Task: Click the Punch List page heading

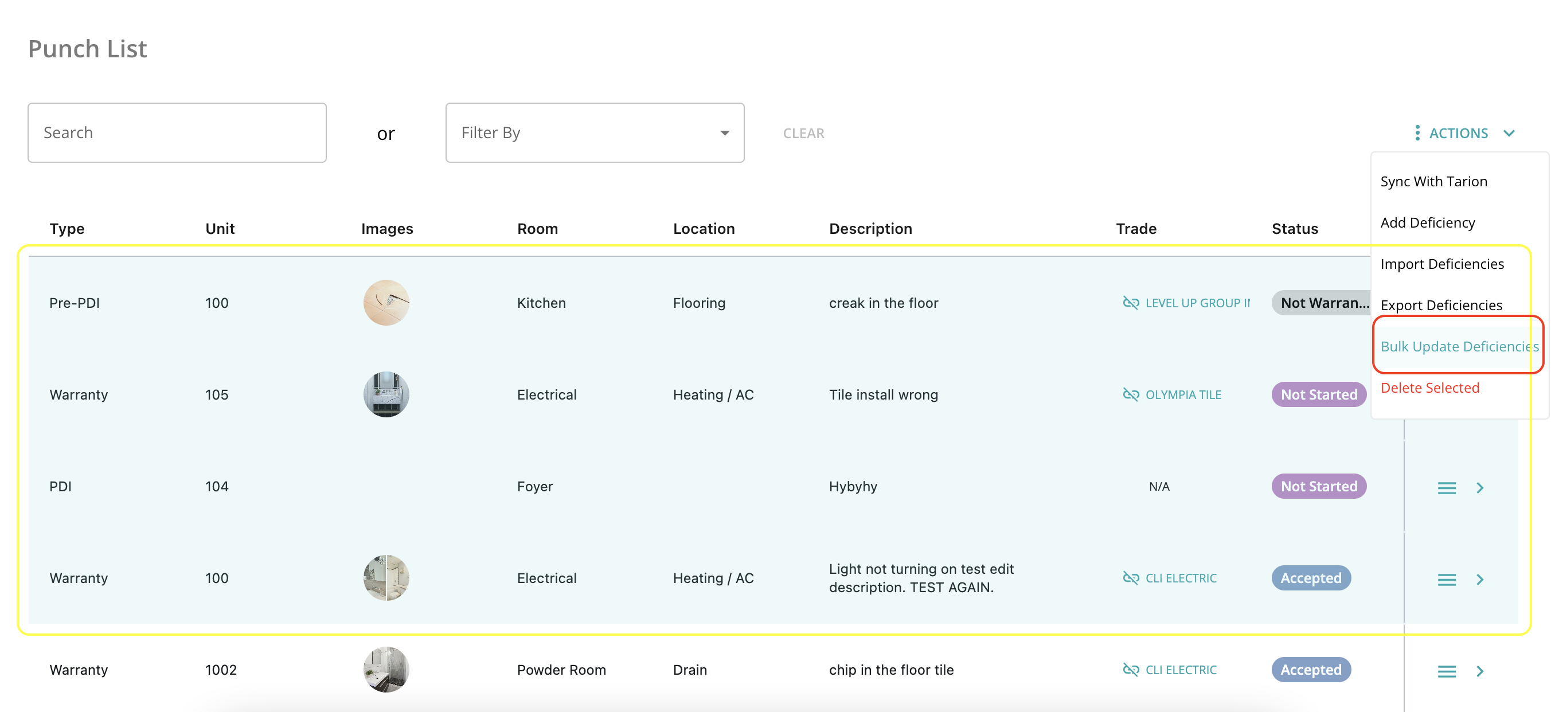Action: (88, 49)
